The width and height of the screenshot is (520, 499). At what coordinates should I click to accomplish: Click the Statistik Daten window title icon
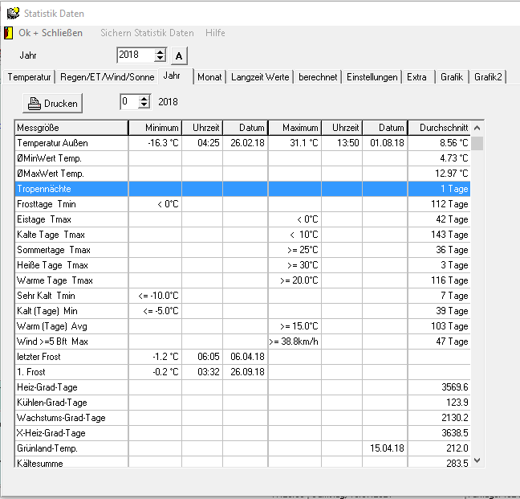click(12, 13)
